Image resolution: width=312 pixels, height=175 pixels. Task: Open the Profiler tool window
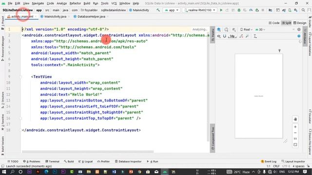(103, 161)
